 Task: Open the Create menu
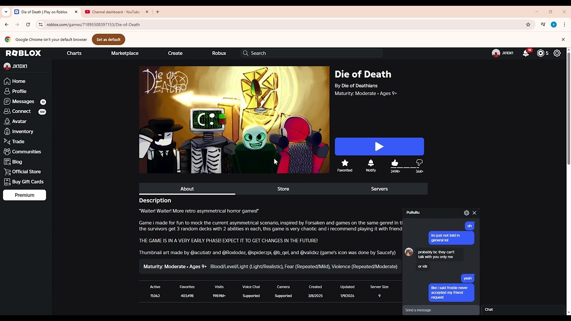coord(175,53)
